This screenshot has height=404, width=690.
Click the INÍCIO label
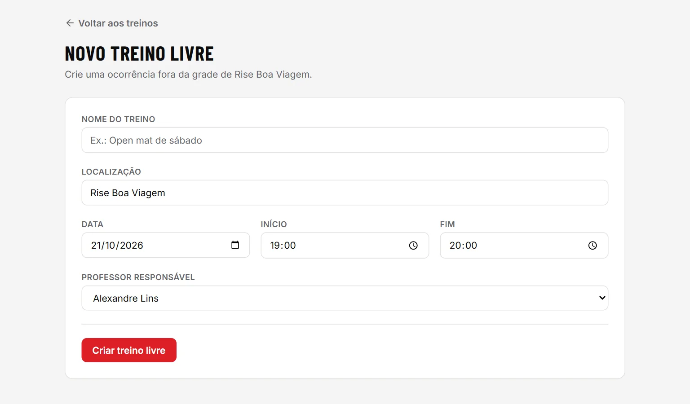pyautogui.click(x=274, y=224)
